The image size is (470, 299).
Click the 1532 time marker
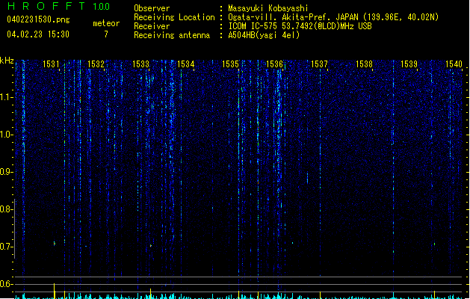tap(96, 64)
